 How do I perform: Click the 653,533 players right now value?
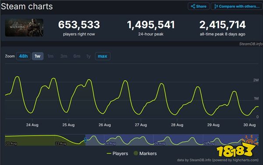[x=79, y=25]
